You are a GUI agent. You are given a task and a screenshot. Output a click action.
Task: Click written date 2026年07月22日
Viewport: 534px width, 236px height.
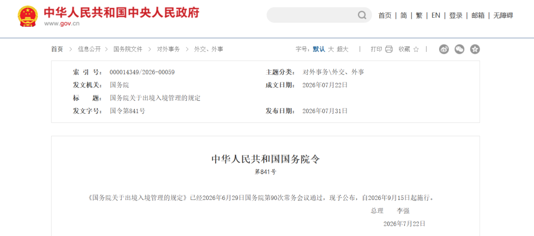[x=325, y=85]
